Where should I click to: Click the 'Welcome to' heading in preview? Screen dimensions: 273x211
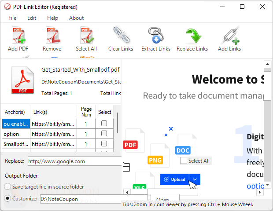coord(225,79)
